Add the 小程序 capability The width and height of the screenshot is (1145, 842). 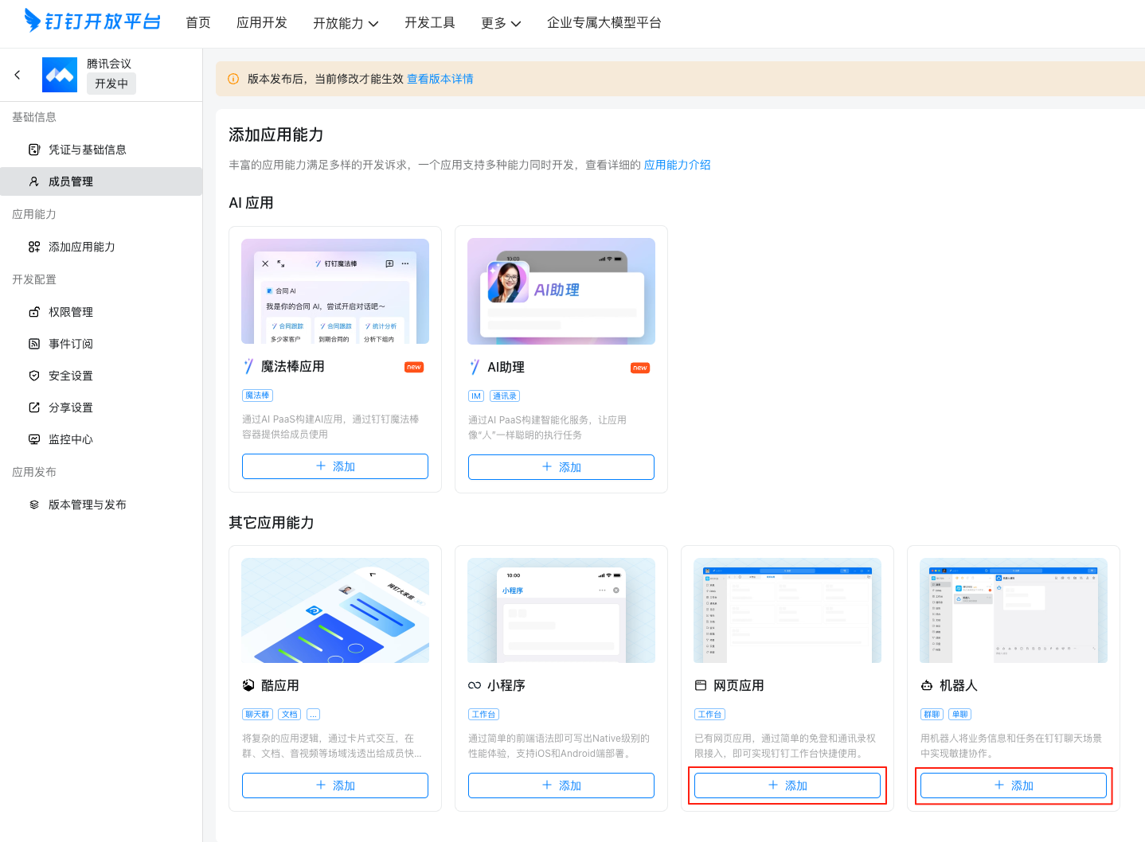tap(561, 785)
